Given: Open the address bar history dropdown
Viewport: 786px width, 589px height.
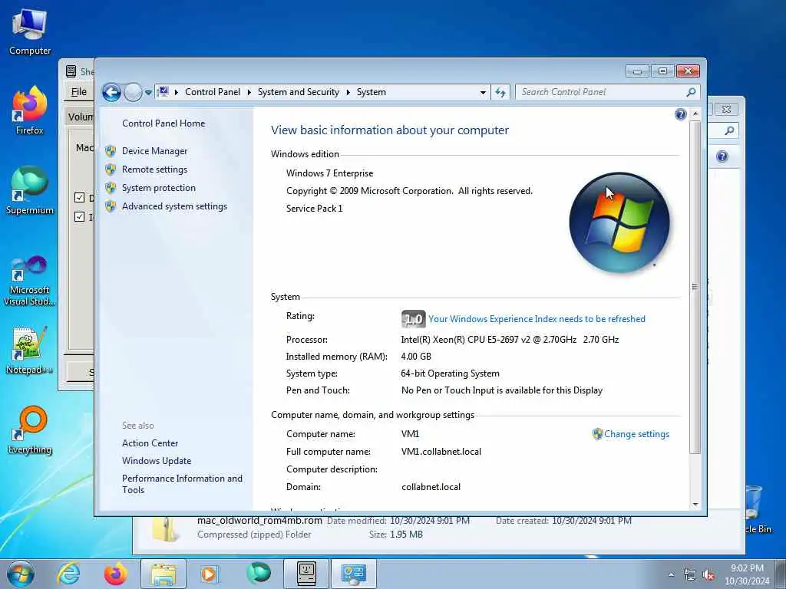Looking at the screenshot, I should (x=483, y=92).
